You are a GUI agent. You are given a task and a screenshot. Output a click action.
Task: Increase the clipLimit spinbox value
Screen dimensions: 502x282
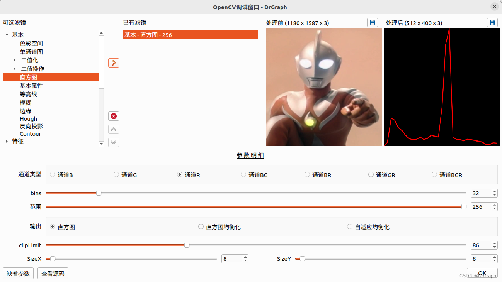pyautogui.click(x=495, y=243)
